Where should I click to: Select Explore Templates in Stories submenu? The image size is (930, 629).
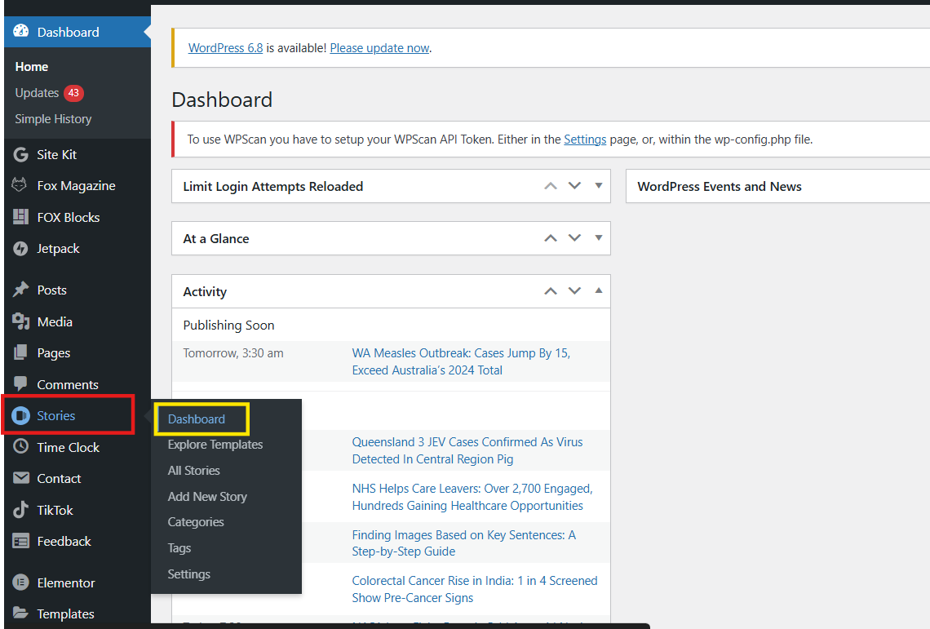pyautogui.click(x=215, y=445)
